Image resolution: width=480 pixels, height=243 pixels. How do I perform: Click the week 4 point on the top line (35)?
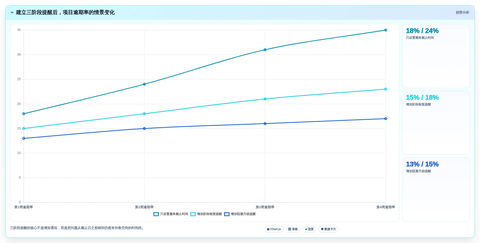[386, 30]
